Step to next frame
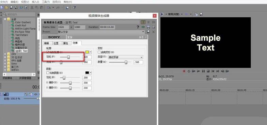This screenshot has height=125, width=267. point(227,71)
